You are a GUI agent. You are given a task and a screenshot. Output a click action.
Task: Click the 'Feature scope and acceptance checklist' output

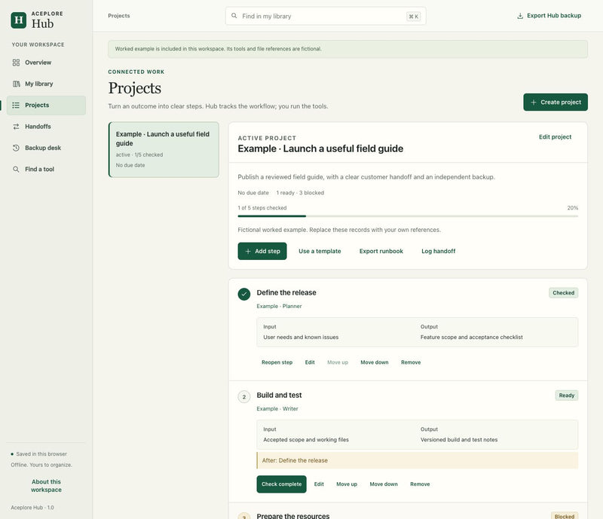[x=472, y=337]
